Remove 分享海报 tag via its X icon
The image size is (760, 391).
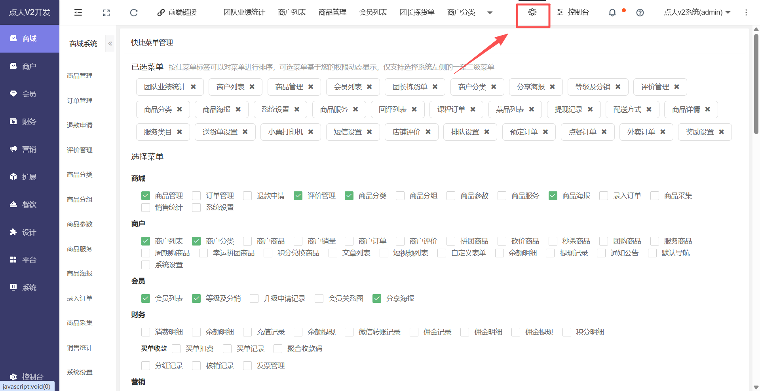(553, 87)
